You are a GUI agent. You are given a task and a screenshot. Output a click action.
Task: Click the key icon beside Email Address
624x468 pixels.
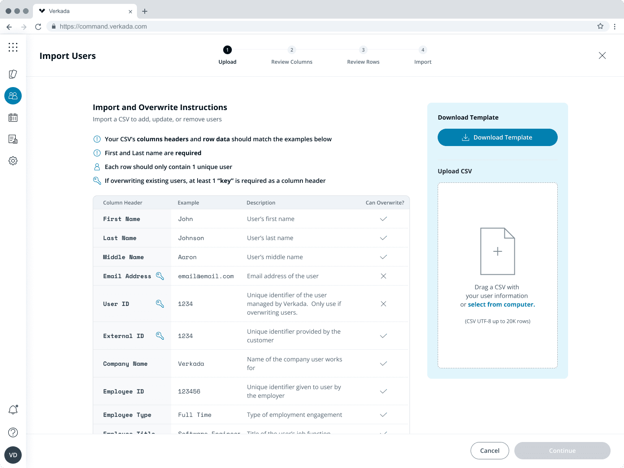point(160,276)
